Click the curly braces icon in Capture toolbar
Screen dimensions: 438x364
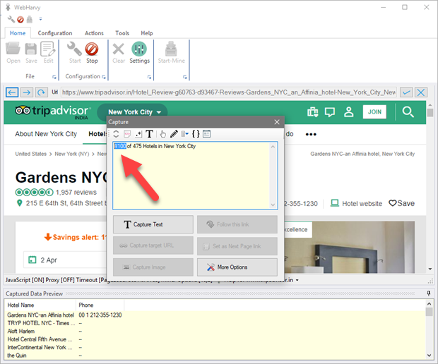click(196, 134)
